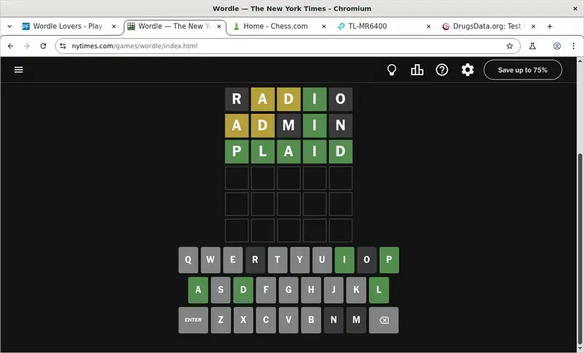584x353 pixels.
Task: Close the TL-MR6400 tab
Action: [x=429, y=26]
